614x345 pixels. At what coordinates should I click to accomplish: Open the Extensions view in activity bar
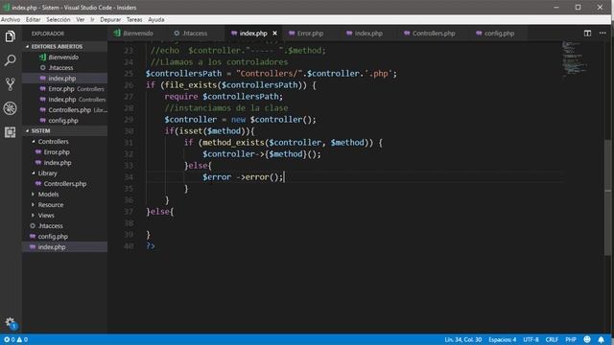[11, 132]
